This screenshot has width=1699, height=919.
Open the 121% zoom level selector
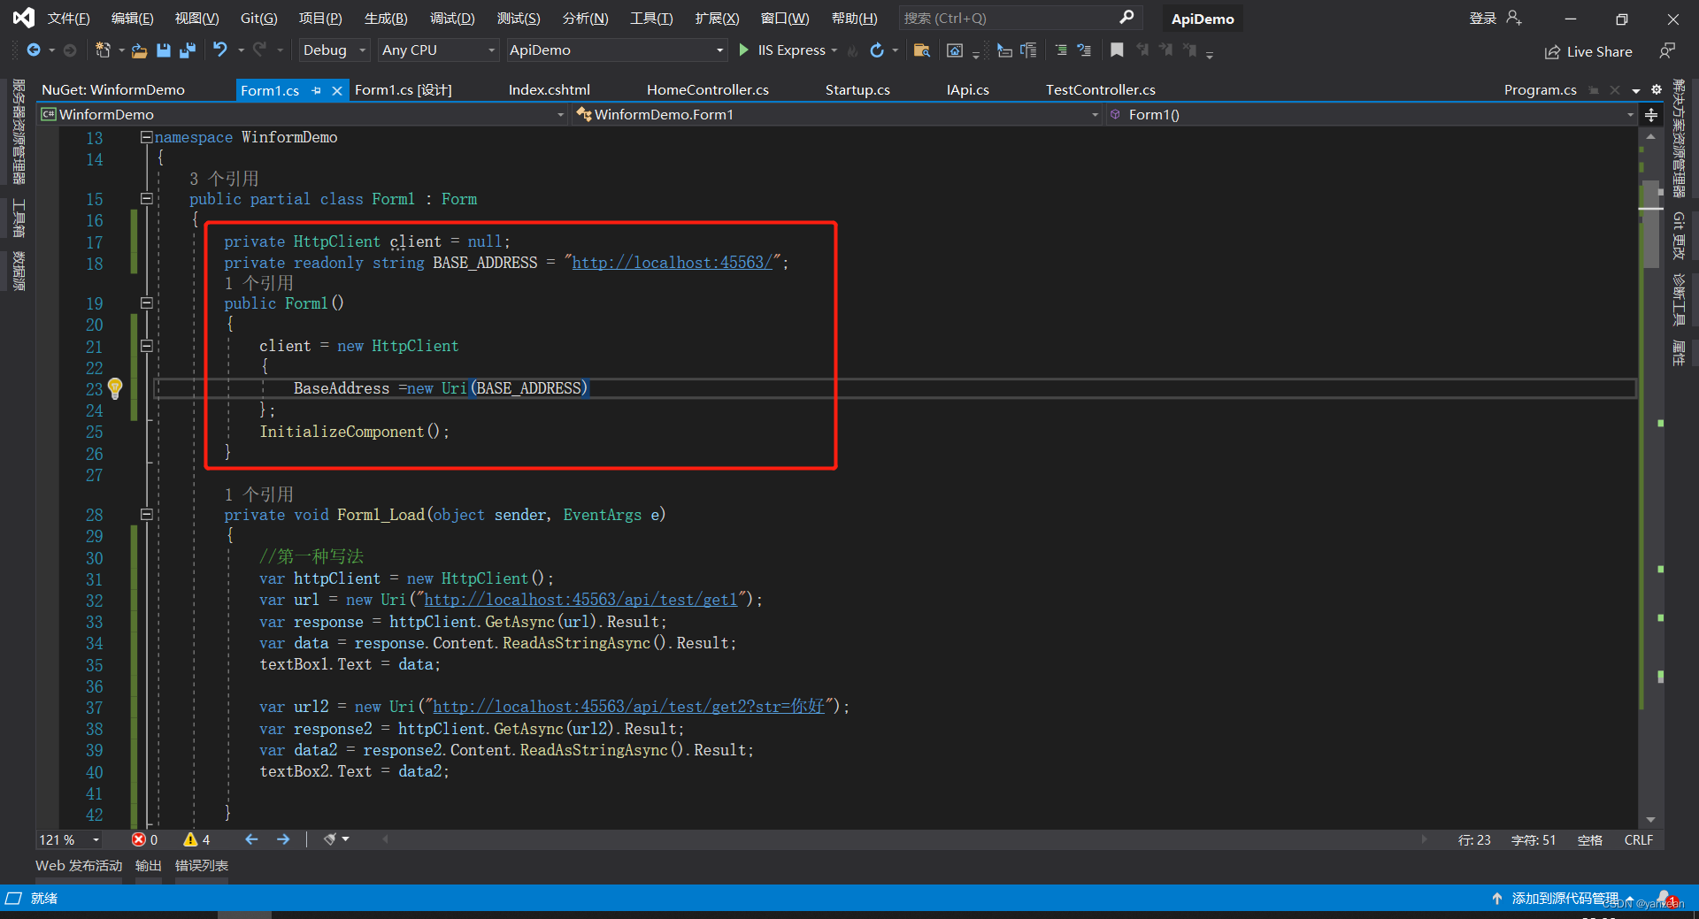click(x=68, y=840)
